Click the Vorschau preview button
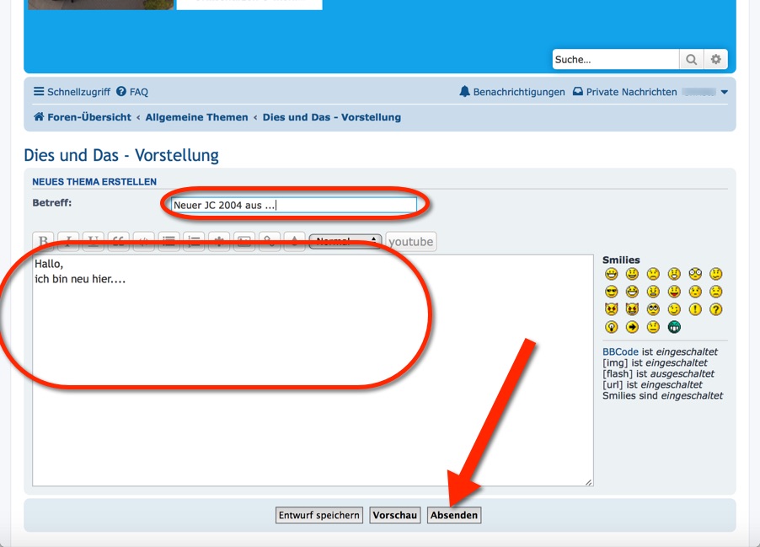 click(x=395, y=515)
